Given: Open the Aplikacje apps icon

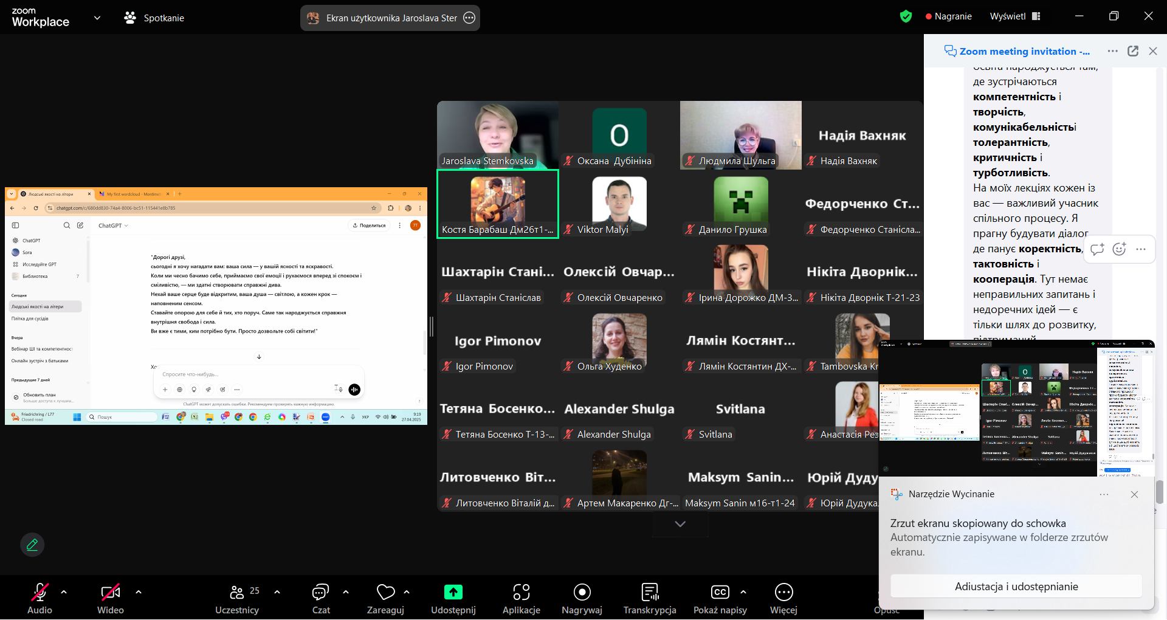Looking at the screenshot, I should [x=521, y=592].
